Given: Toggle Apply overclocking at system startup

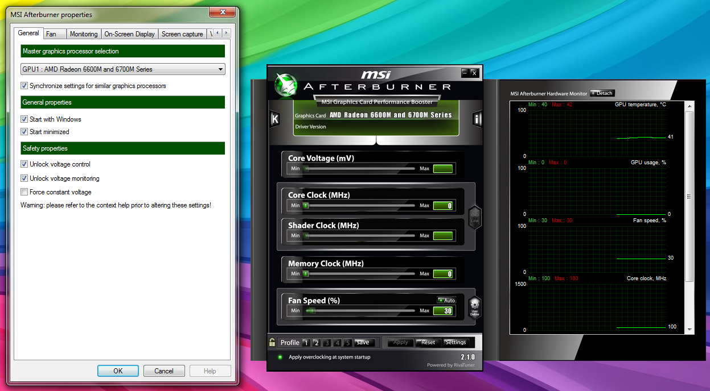Looking at the screenshot, I should click(x=280, y=357).
